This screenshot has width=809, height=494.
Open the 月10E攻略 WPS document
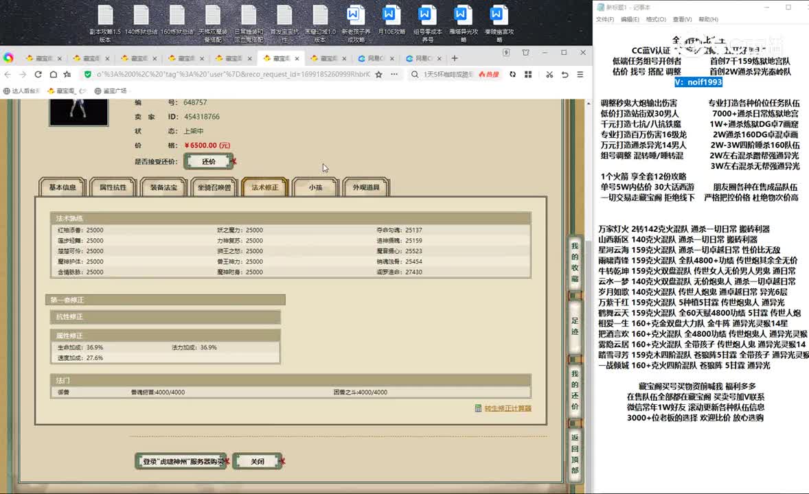[x=391, y=21]
